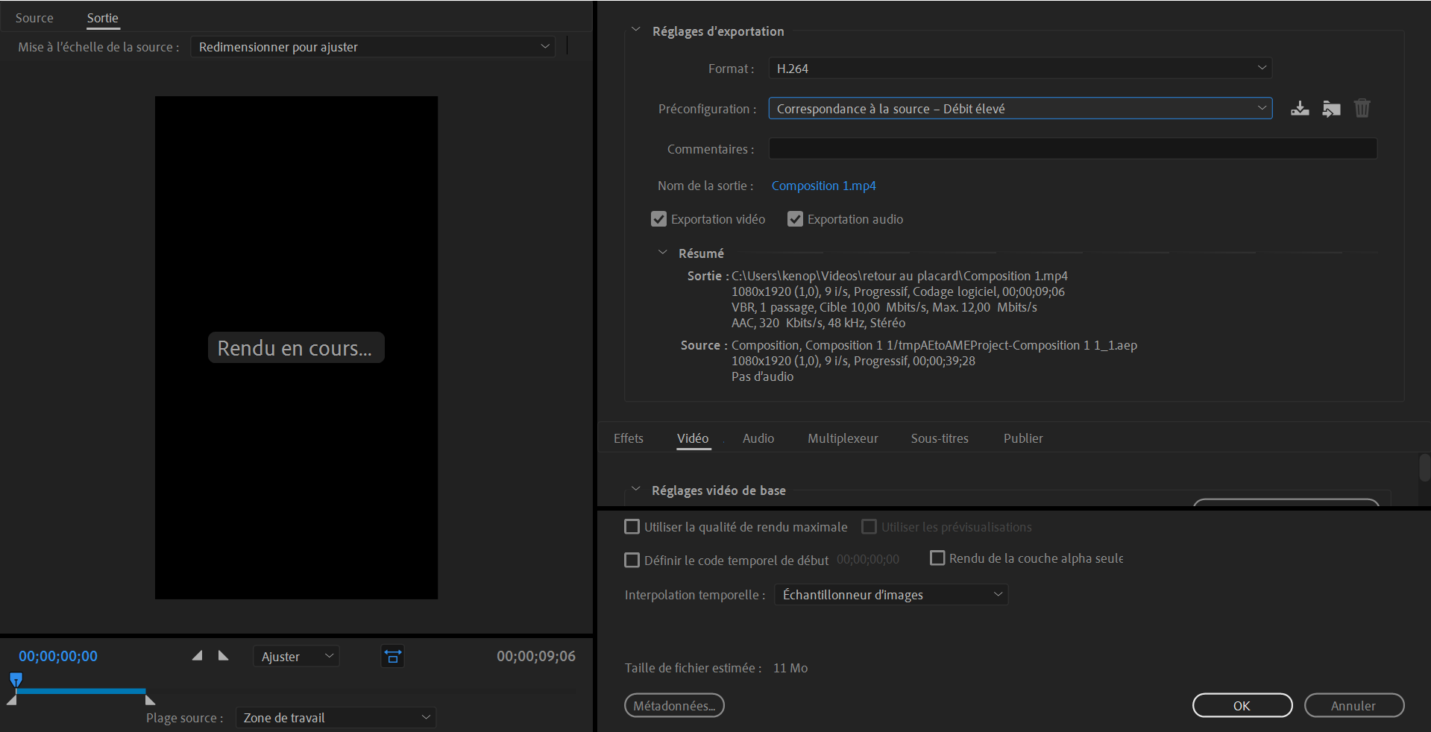Click the set in point triangle icon
The height and width of the screenshot is (732, 1431).
[197, 656]
